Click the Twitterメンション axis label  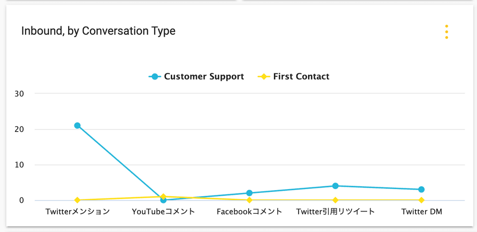click(x=77, y=212)
